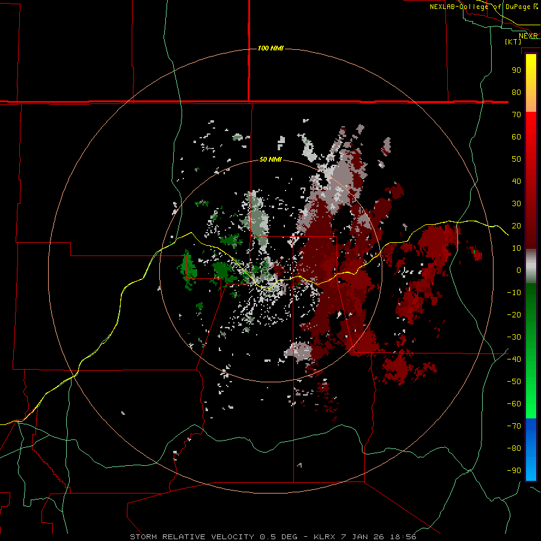Click the 30 scale label
The image size is (541, 541).
516,204
